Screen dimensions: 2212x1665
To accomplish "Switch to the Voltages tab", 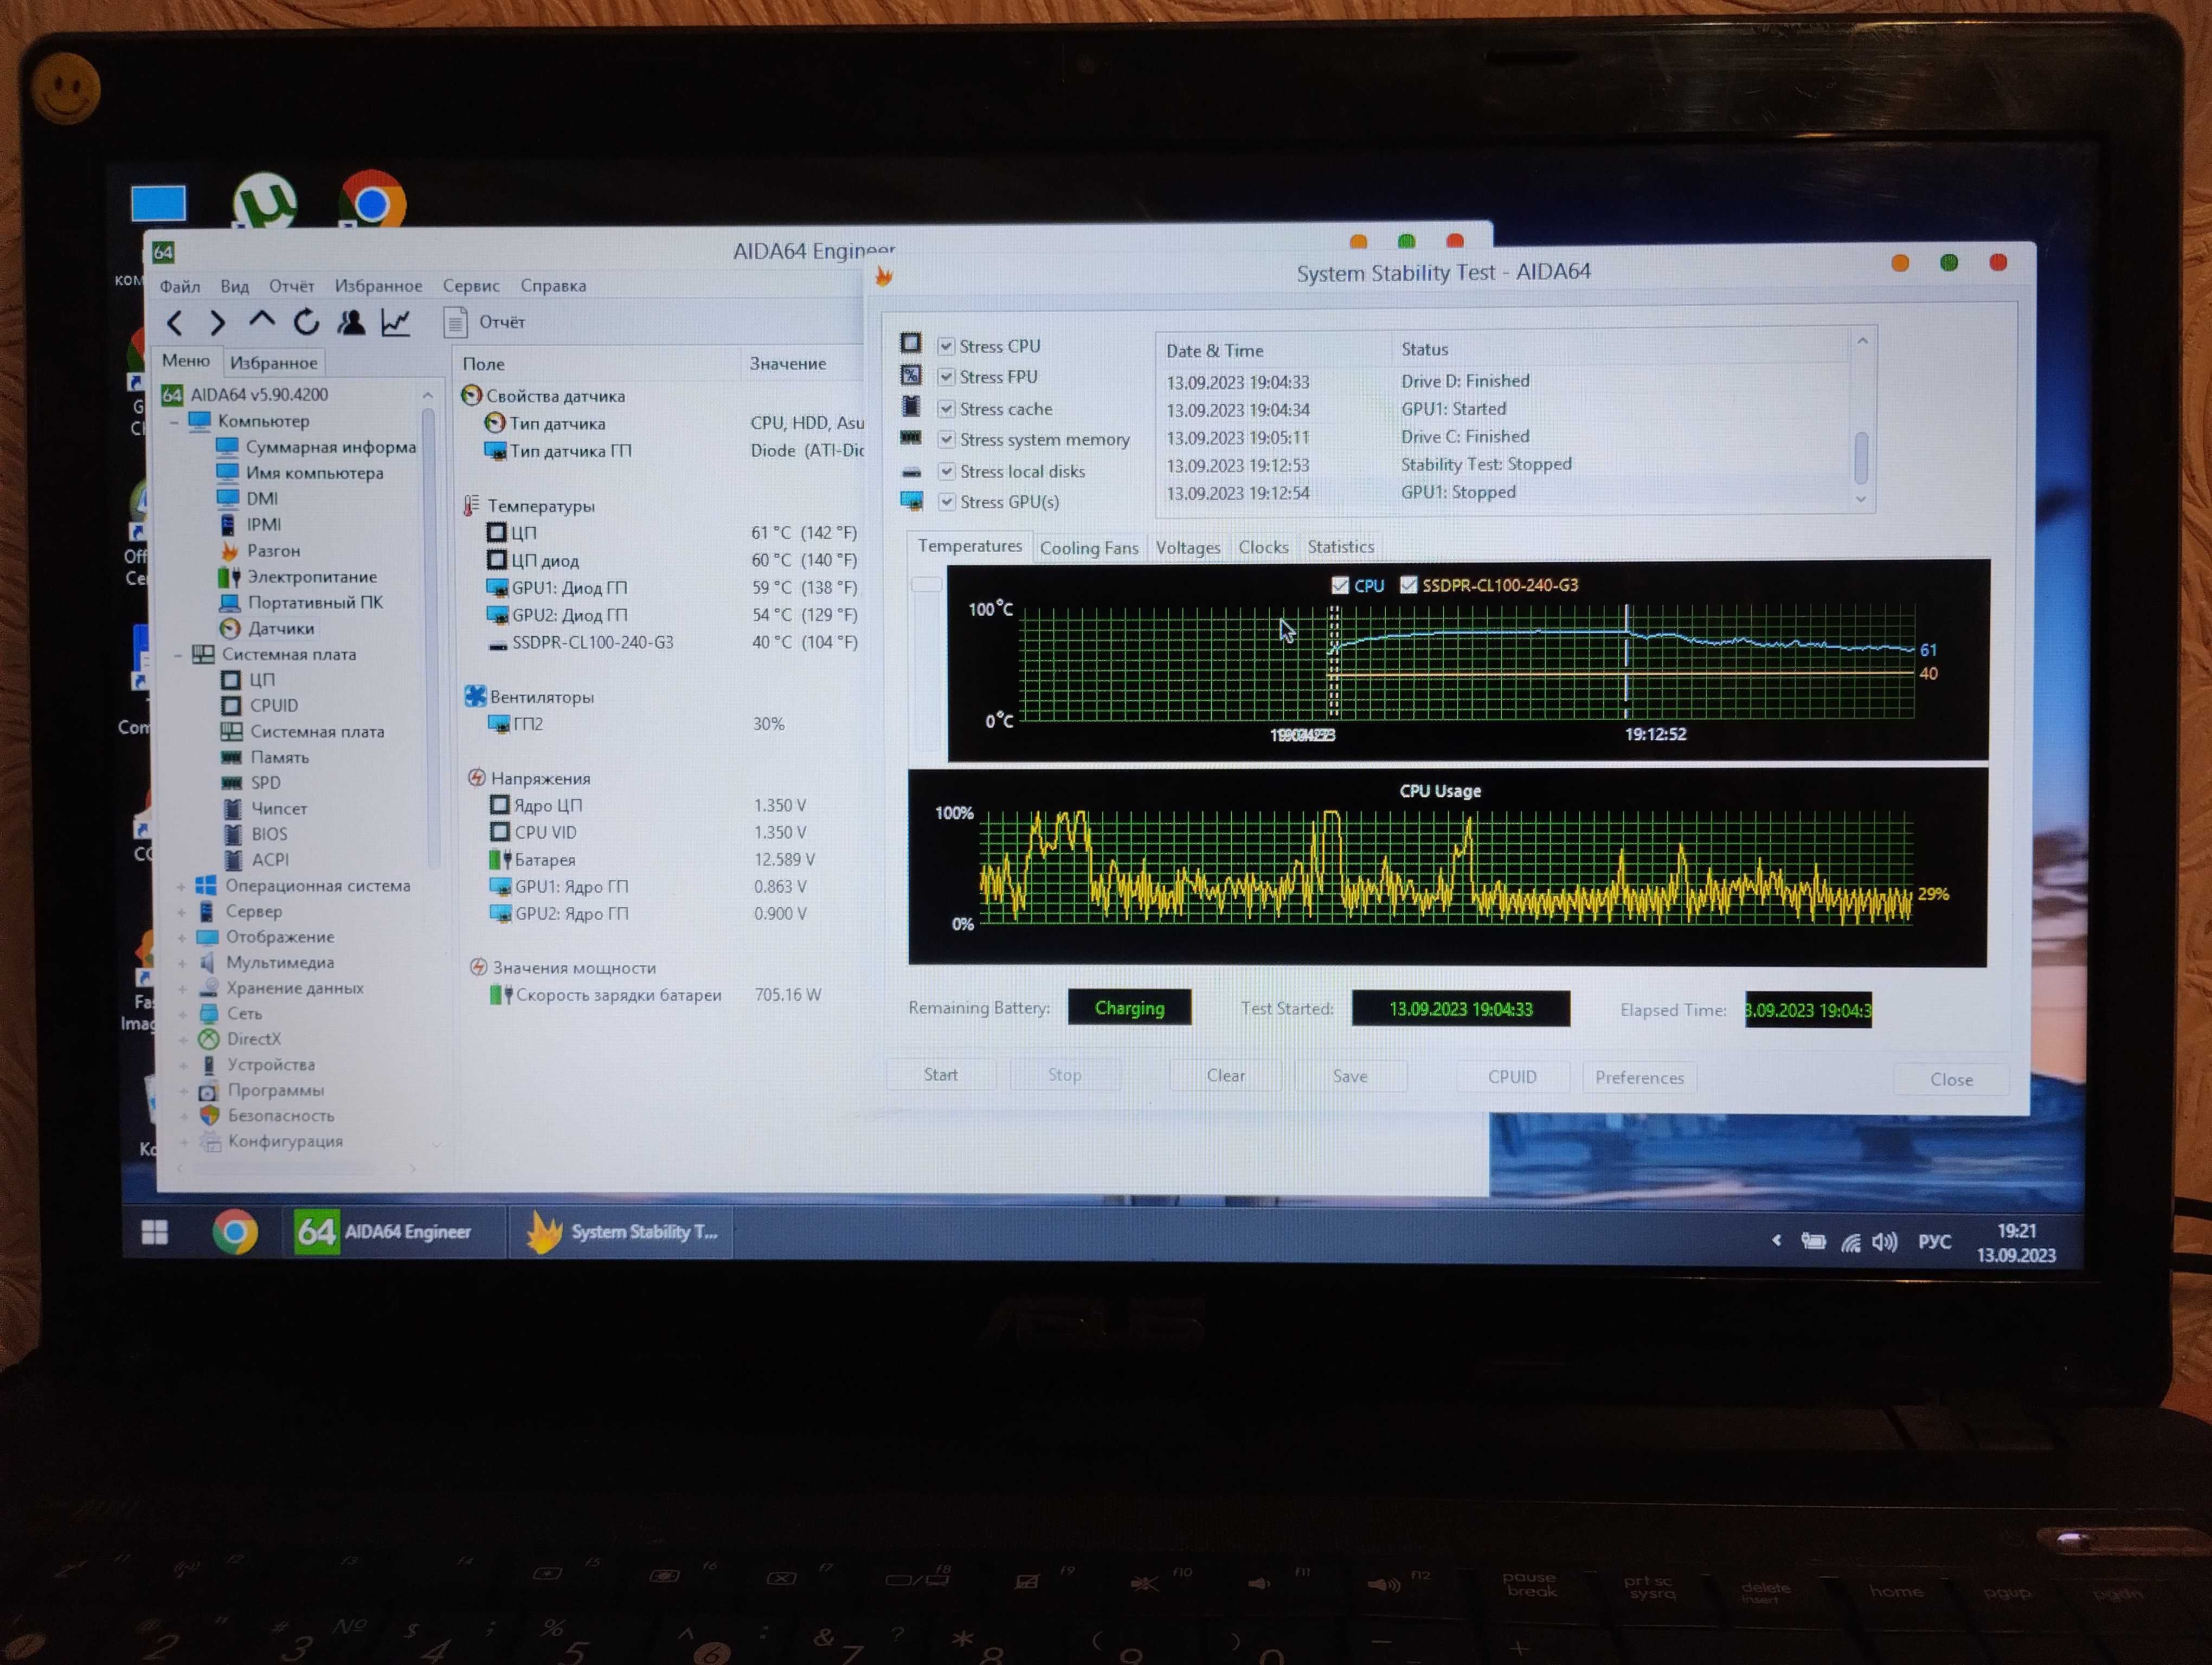I will point(1188,547).
